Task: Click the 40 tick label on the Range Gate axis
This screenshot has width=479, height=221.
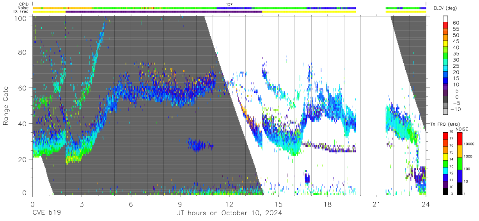Action: point(23,124)
